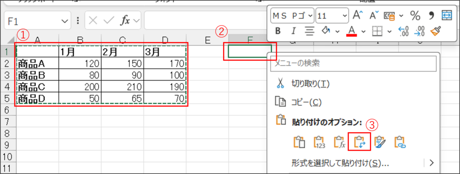Click Increase Decimal icon
The image size is (460, 174).
403,31
